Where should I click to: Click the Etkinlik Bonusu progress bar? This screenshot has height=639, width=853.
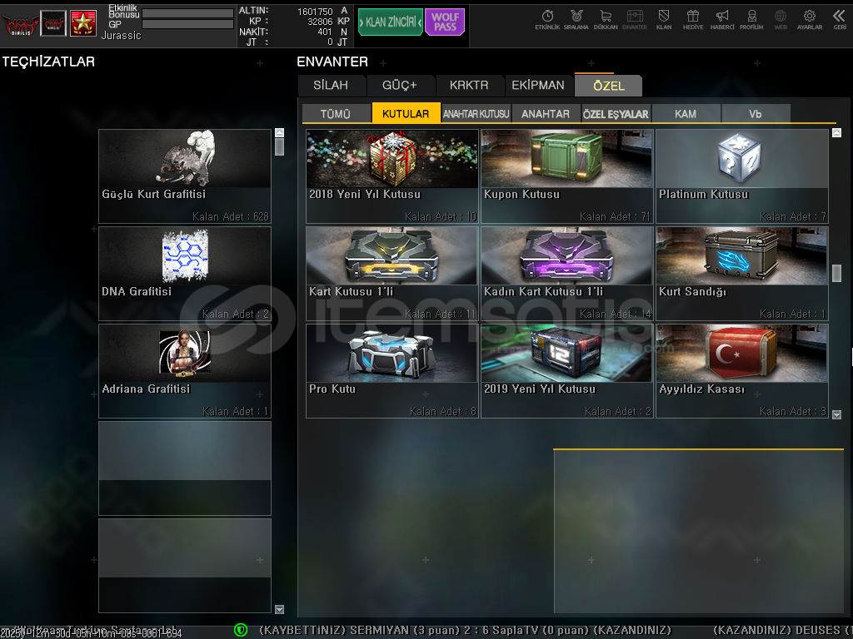tap(187, 13)
